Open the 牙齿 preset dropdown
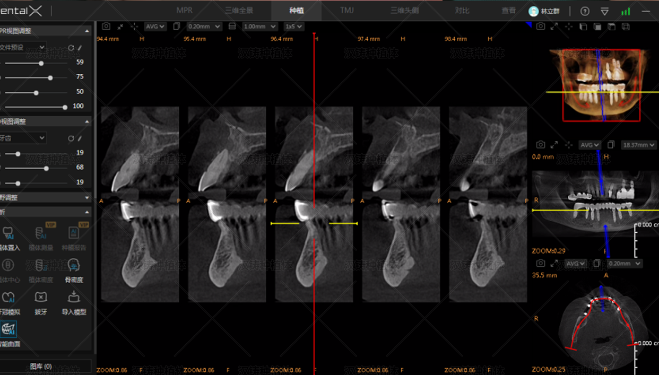Viewport: 659px width, 375px height. pyautogui.click(x=23, y=138)
